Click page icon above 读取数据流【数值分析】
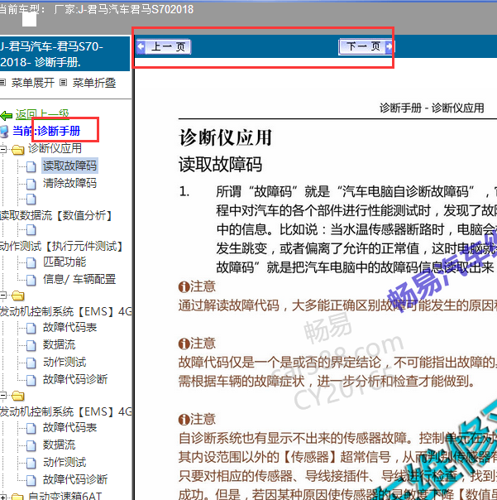Image resolution: width=497 pixels, height=500 pixels. click(31, 200)
